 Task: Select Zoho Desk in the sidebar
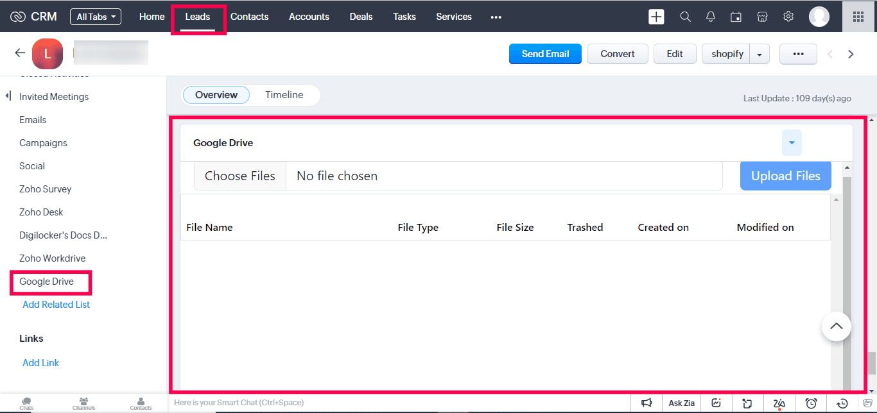(41, 212)
